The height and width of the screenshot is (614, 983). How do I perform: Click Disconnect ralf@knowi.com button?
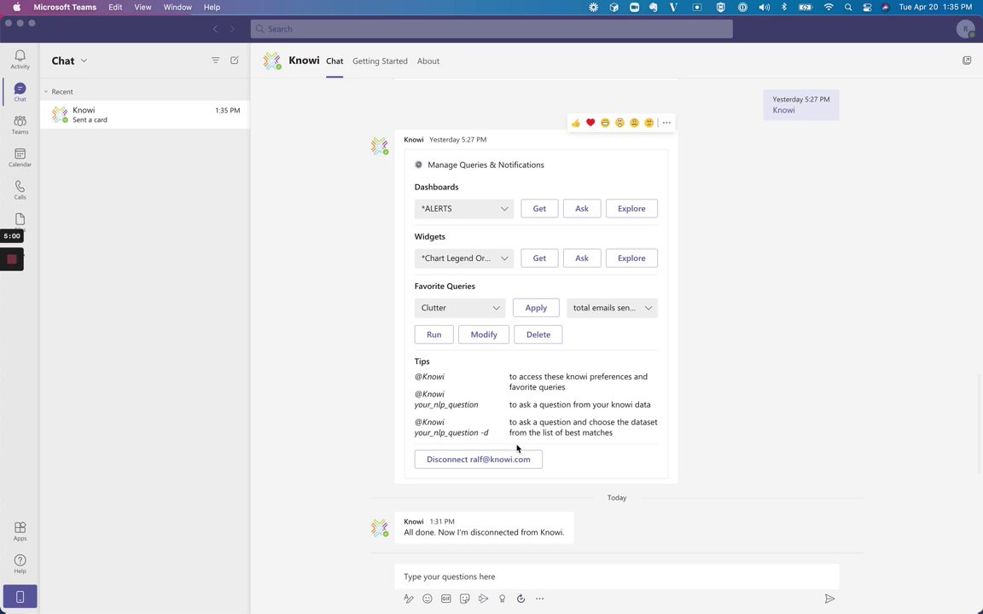click(x=479, y=460)
